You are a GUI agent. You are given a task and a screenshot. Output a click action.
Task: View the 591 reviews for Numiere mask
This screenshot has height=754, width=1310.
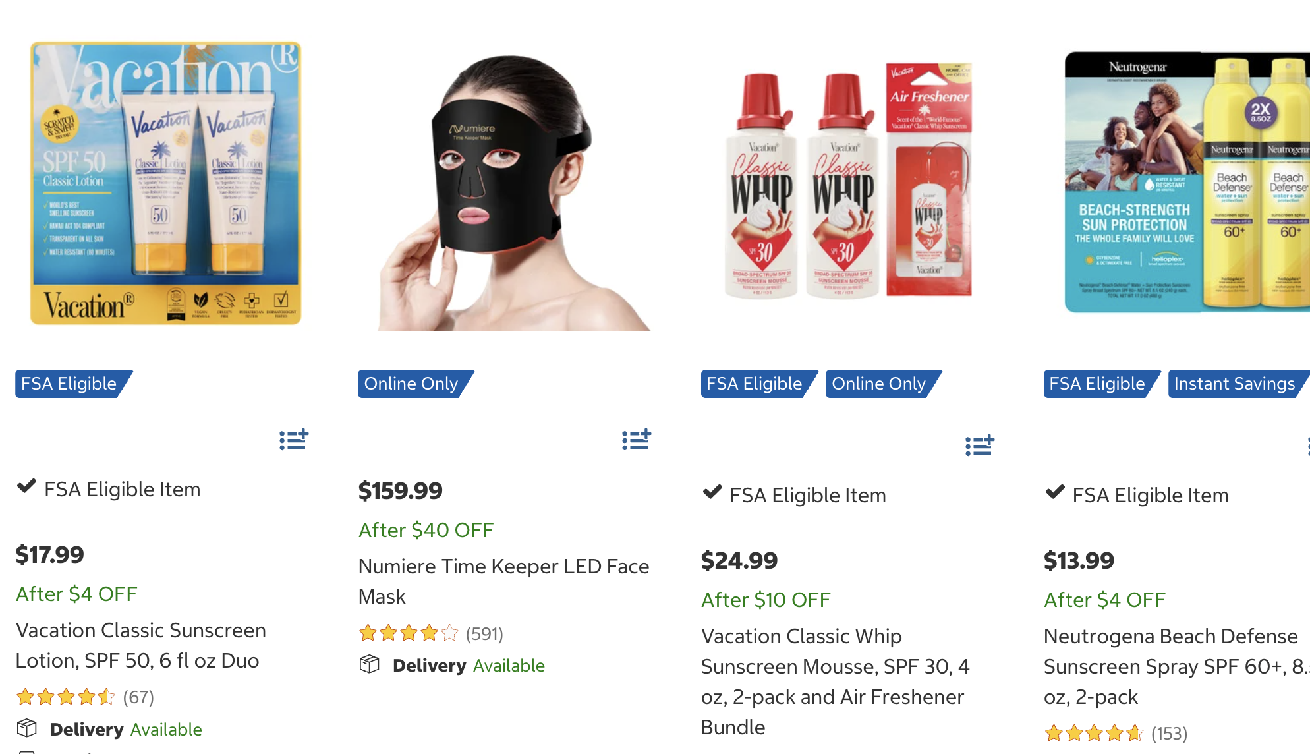coord(484,633)
